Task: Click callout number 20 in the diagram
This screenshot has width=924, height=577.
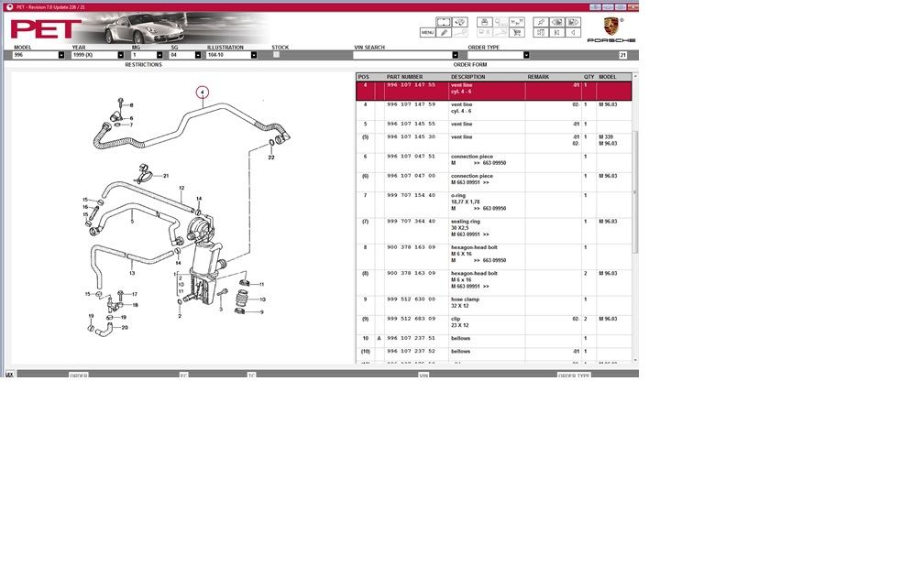Action: coord(125,327)
